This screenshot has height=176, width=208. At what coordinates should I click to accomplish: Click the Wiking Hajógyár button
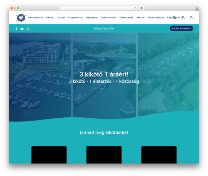pyautogui.click(x=181, y=28)
